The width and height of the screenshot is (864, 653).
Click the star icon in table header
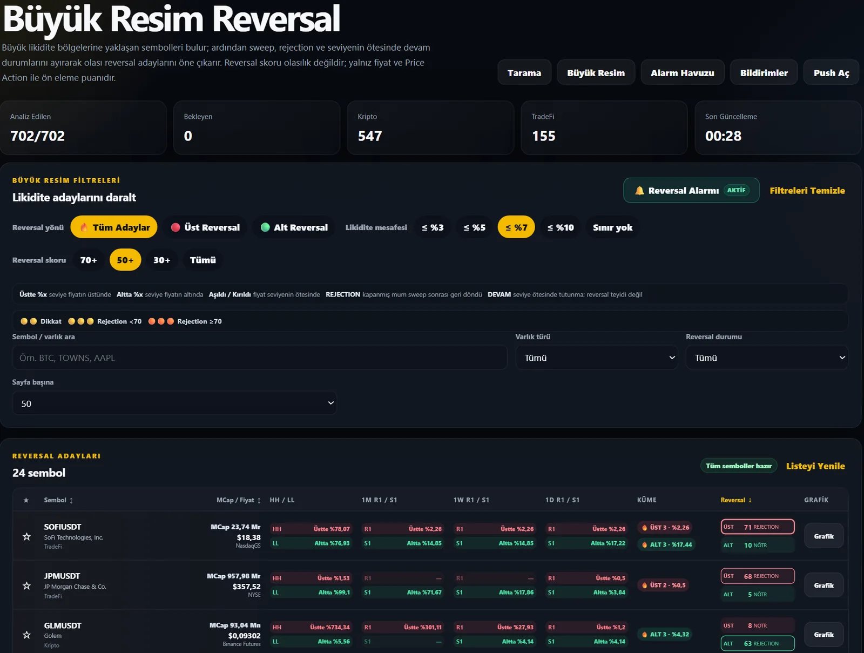[26, 500]
